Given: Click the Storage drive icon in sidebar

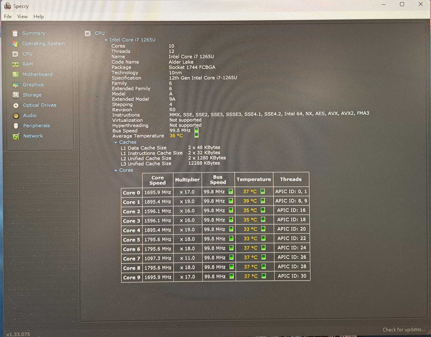Looking at the screenshot, I should [x=16, y=95].
